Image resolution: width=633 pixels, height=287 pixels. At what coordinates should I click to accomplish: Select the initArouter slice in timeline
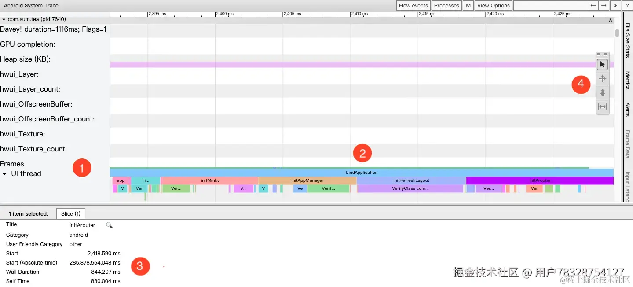point(540,180)
